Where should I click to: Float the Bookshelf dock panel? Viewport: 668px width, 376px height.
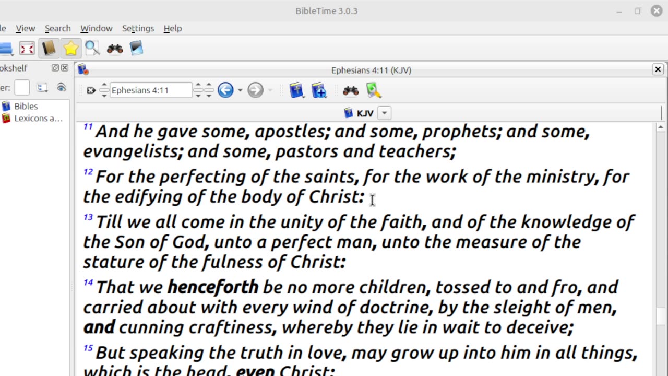[x=55, y=68]
